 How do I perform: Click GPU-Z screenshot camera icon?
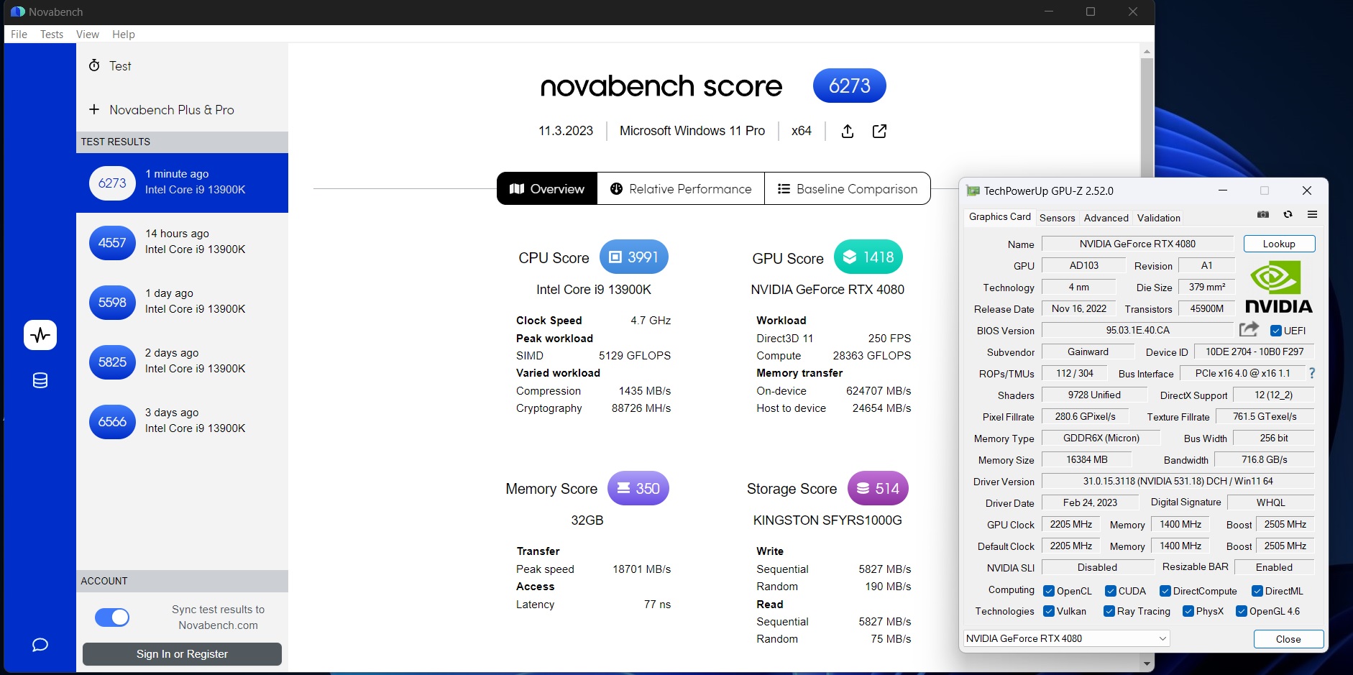click(x=1262, y=214)
